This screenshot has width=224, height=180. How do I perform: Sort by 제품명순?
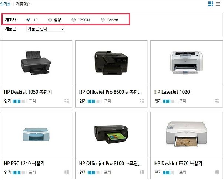[x=23, y=4]
